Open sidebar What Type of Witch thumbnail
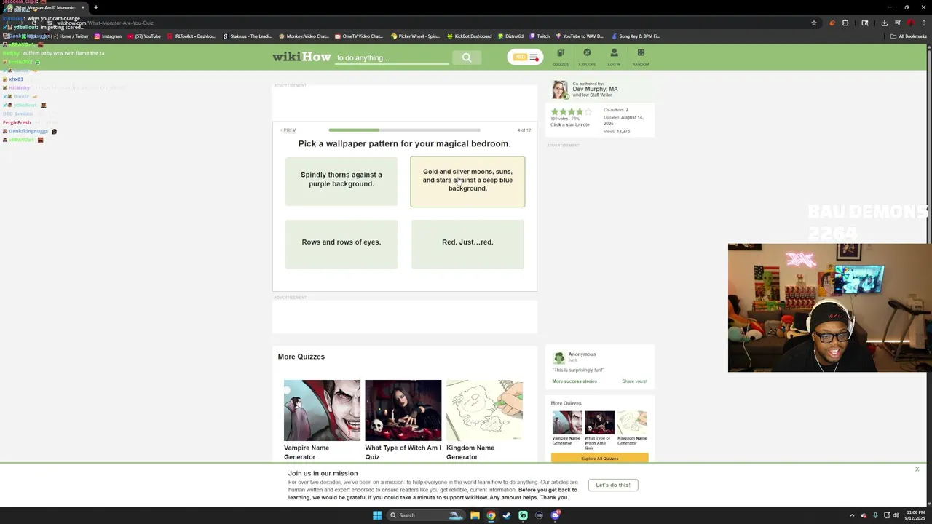The width and height of the screenshot is (932, 524). click(599, 423)
